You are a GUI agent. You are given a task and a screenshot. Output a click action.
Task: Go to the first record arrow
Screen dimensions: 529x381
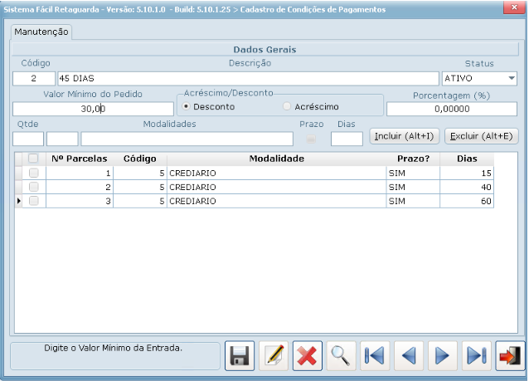point(375,356)
